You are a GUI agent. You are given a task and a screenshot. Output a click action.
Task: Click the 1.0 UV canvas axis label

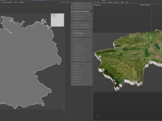64,110
